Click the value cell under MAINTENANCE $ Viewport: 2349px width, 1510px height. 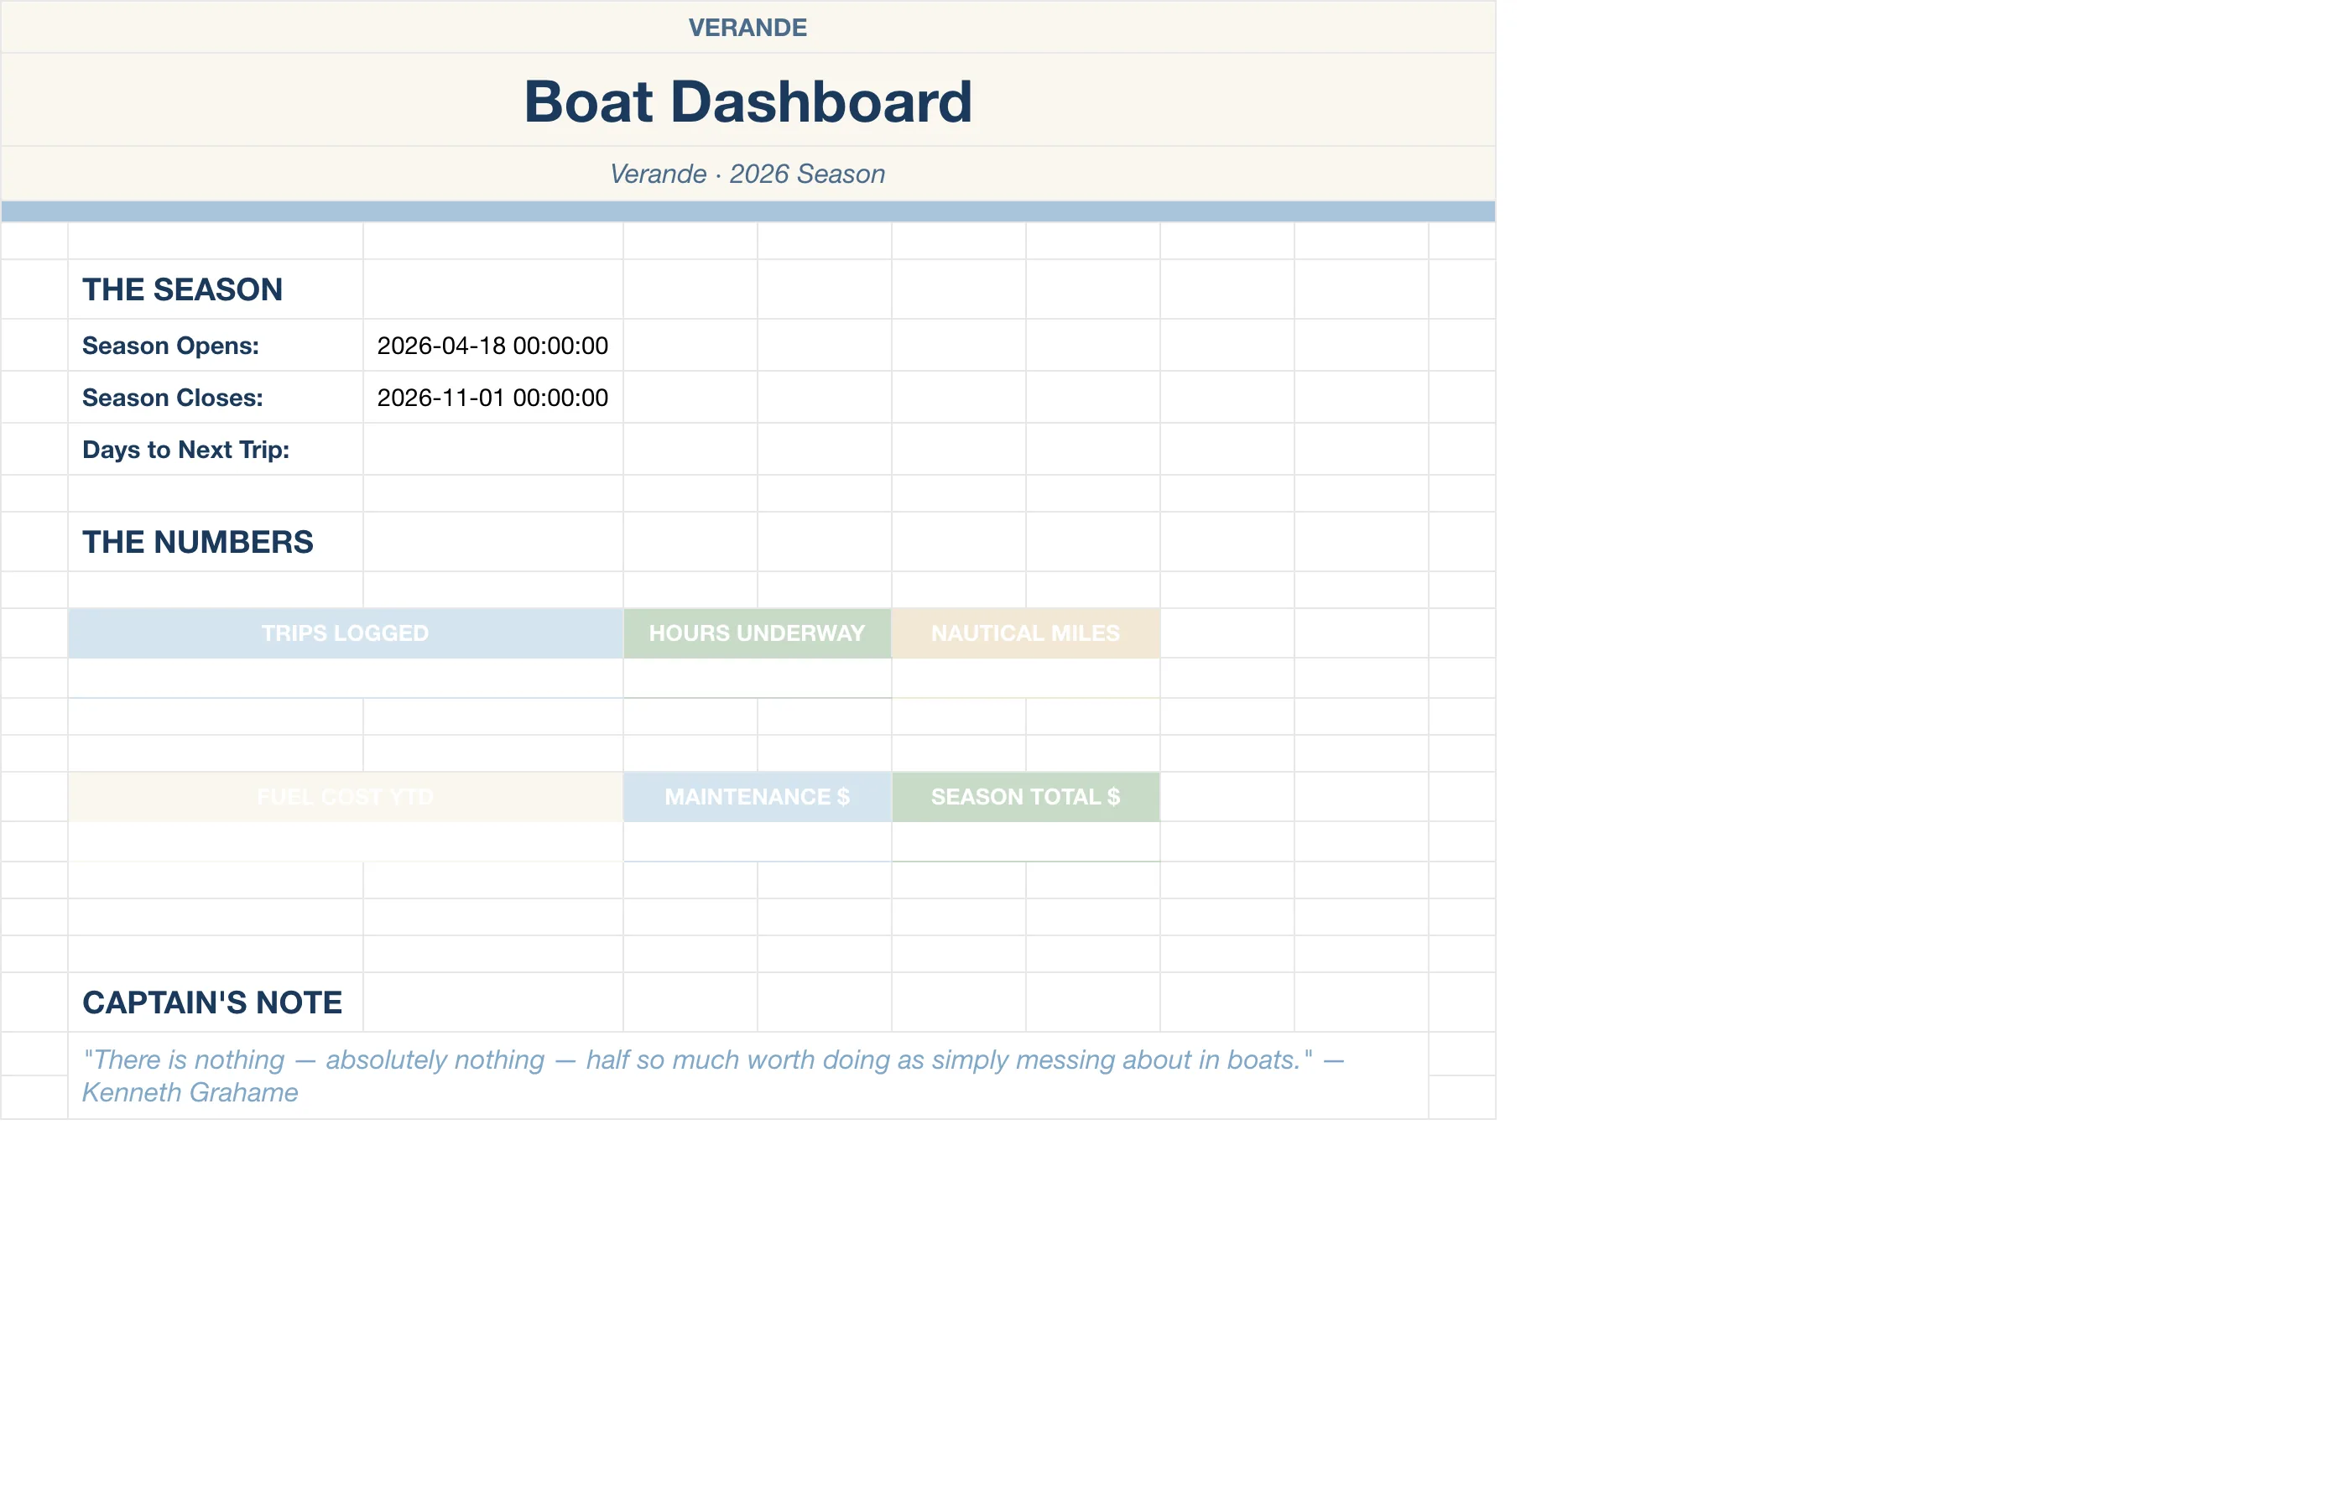tap(757, 842)
